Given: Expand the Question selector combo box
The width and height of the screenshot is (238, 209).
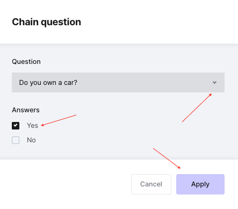Looking at the screenshot, I should [x=118, y=82].
